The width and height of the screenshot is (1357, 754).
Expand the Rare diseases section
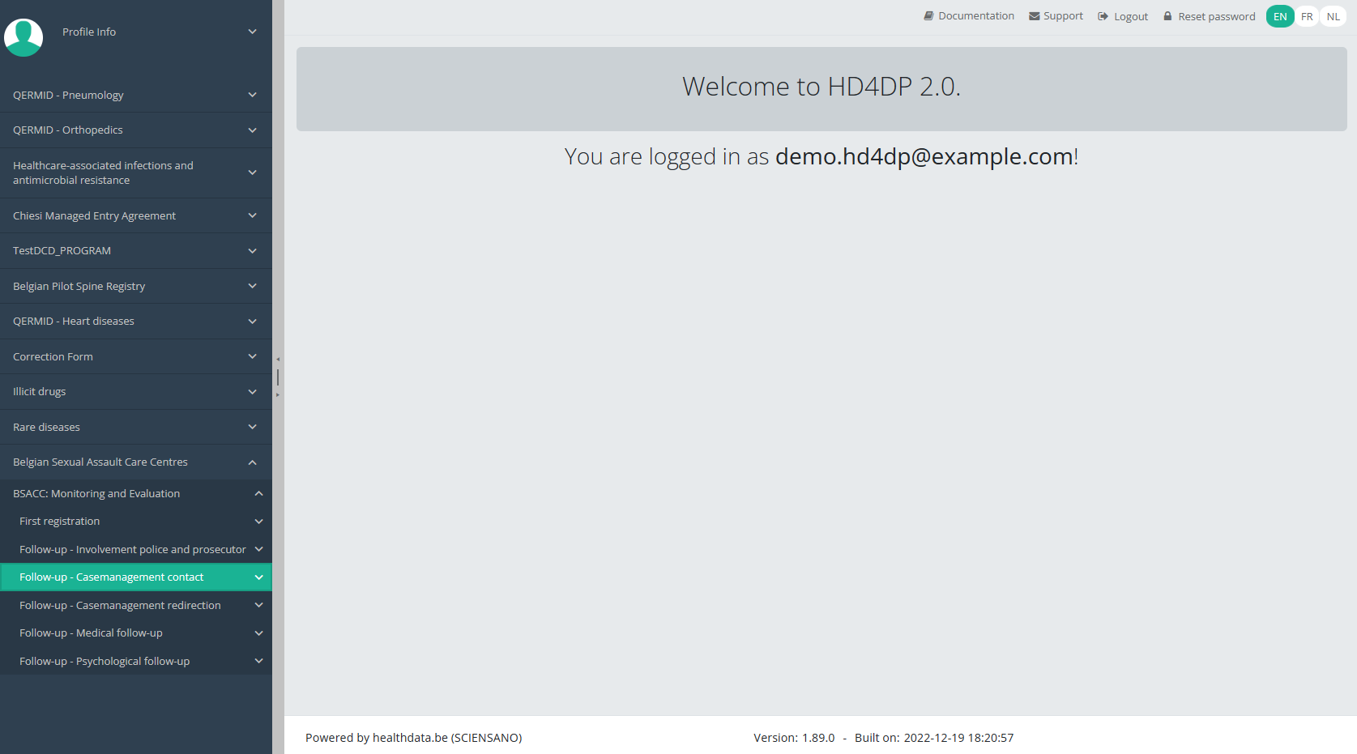click(x=252, y=427)
